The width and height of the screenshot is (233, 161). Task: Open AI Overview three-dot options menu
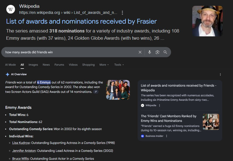(220, 74)
